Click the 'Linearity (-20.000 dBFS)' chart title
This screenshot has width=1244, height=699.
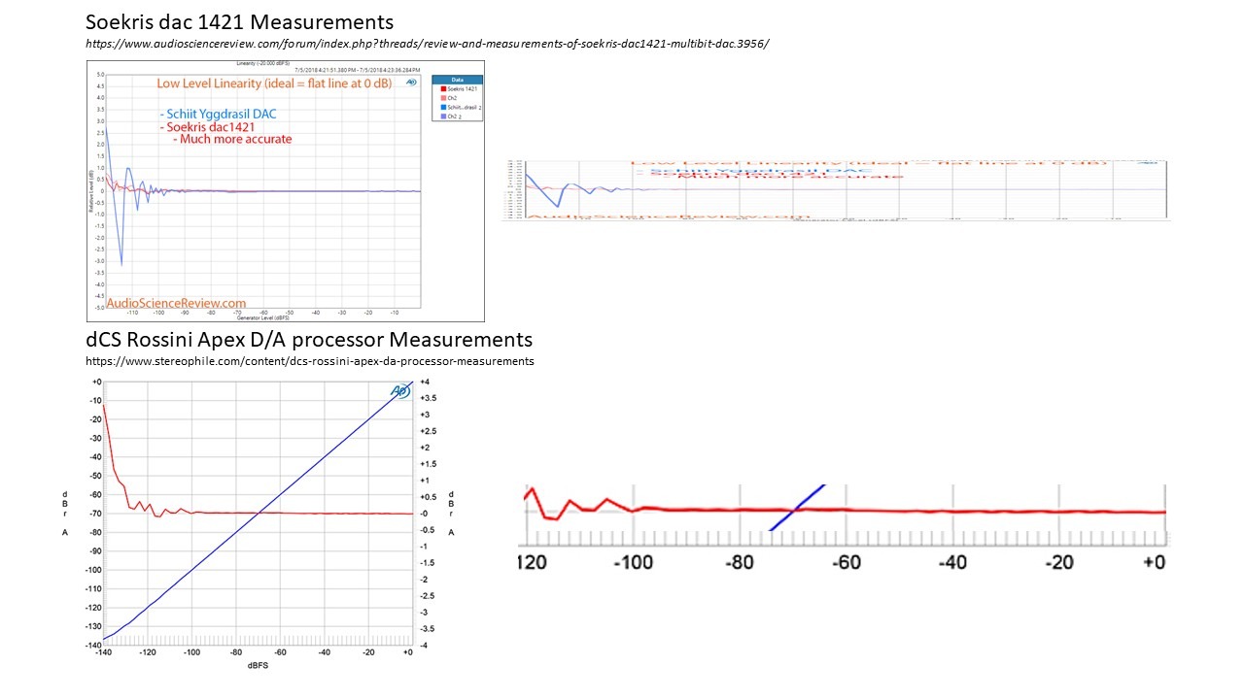(x=262, y=63)
